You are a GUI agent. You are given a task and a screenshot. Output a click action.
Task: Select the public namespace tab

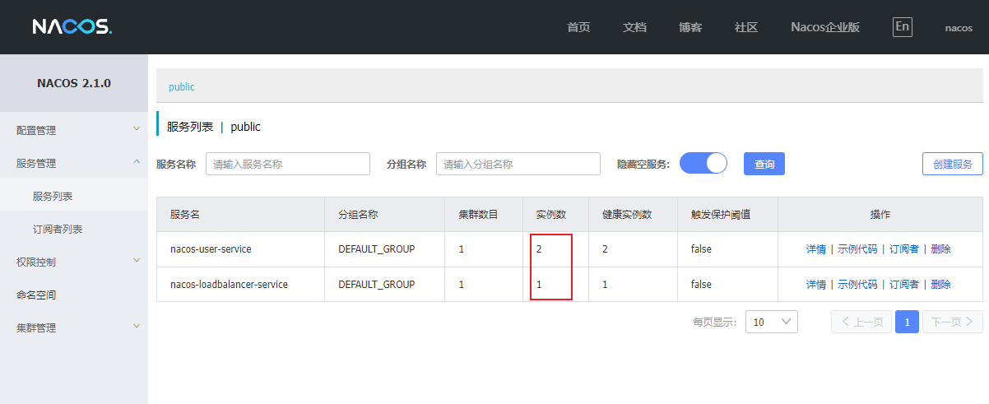(x=182, y=86)
